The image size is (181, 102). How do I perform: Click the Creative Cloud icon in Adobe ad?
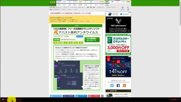pyautogui.click(x=118, y=62)
